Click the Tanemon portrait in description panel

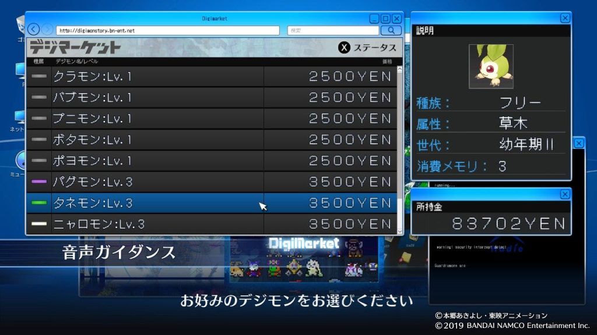[x=491, y=66]
